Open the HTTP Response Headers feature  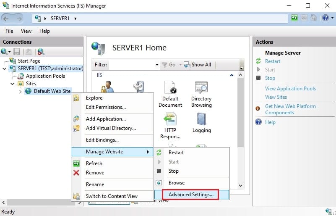coord(170,126)
